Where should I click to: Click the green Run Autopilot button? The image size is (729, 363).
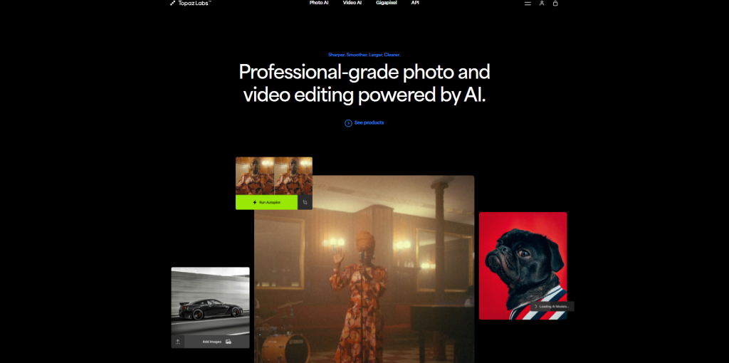click(x=266, y=203)
